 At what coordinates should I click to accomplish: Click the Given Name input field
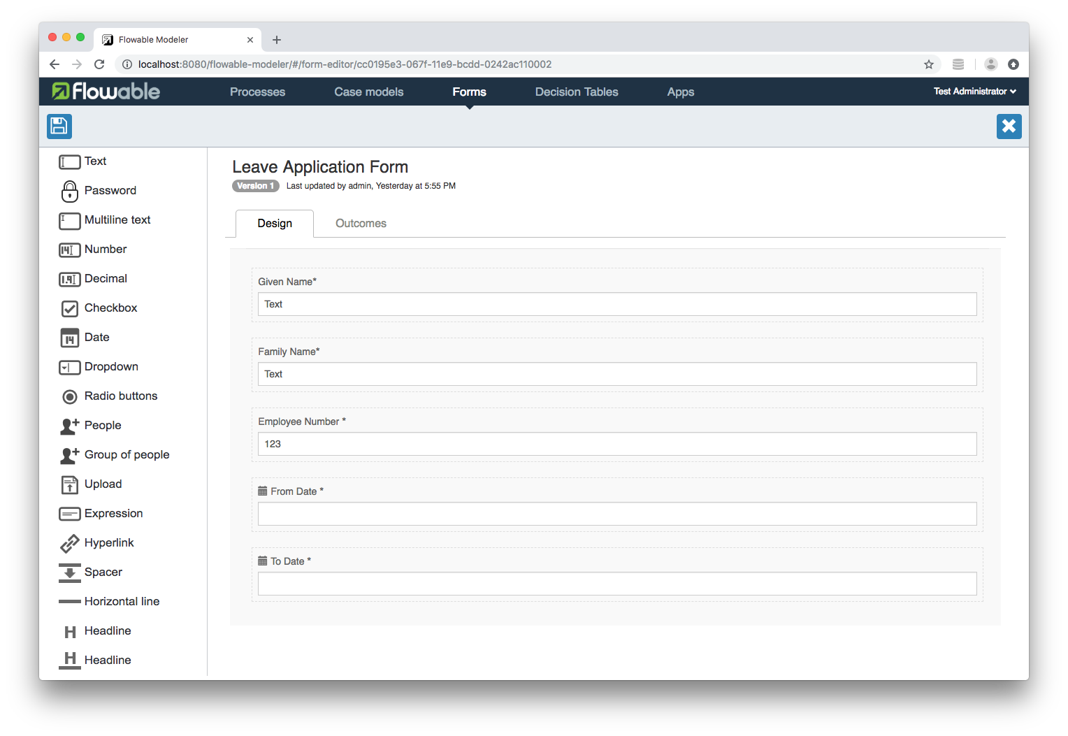(x=617, y=304)
